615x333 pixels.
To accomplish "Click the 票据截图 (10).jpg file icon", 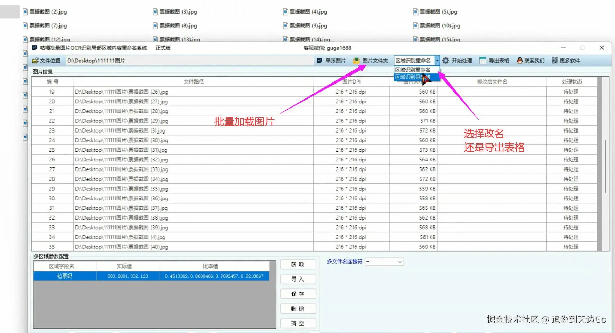I will click(x=415, y=26).
